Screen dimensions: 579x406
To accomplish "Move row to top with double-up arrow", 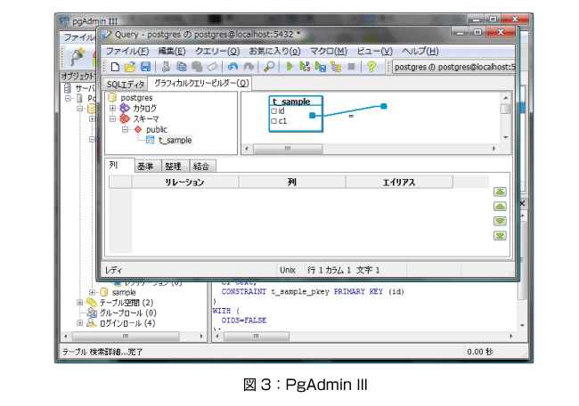I will [x=500, y=192].
